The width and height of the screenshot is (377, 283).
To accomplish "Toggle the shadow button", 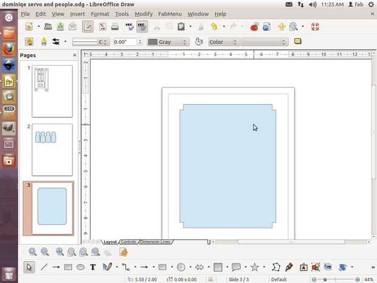I will 297,42.
